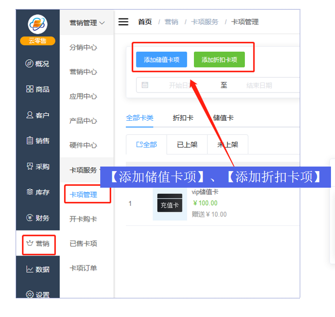The height and width of the screenshot is (317, 335).
Task: Click the 云零售 orange badge
Action: click(x=38, y=41)
